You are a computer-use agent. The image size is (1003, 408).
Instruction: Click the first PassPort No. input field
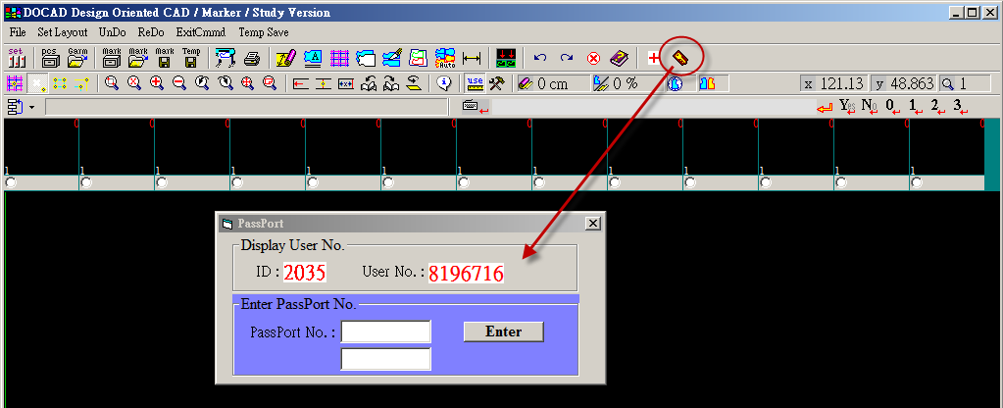(385, 331)
